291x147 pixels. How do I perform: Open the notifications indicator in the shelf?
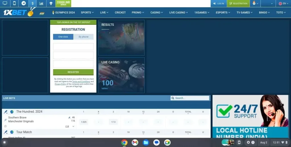click(251, 142)
